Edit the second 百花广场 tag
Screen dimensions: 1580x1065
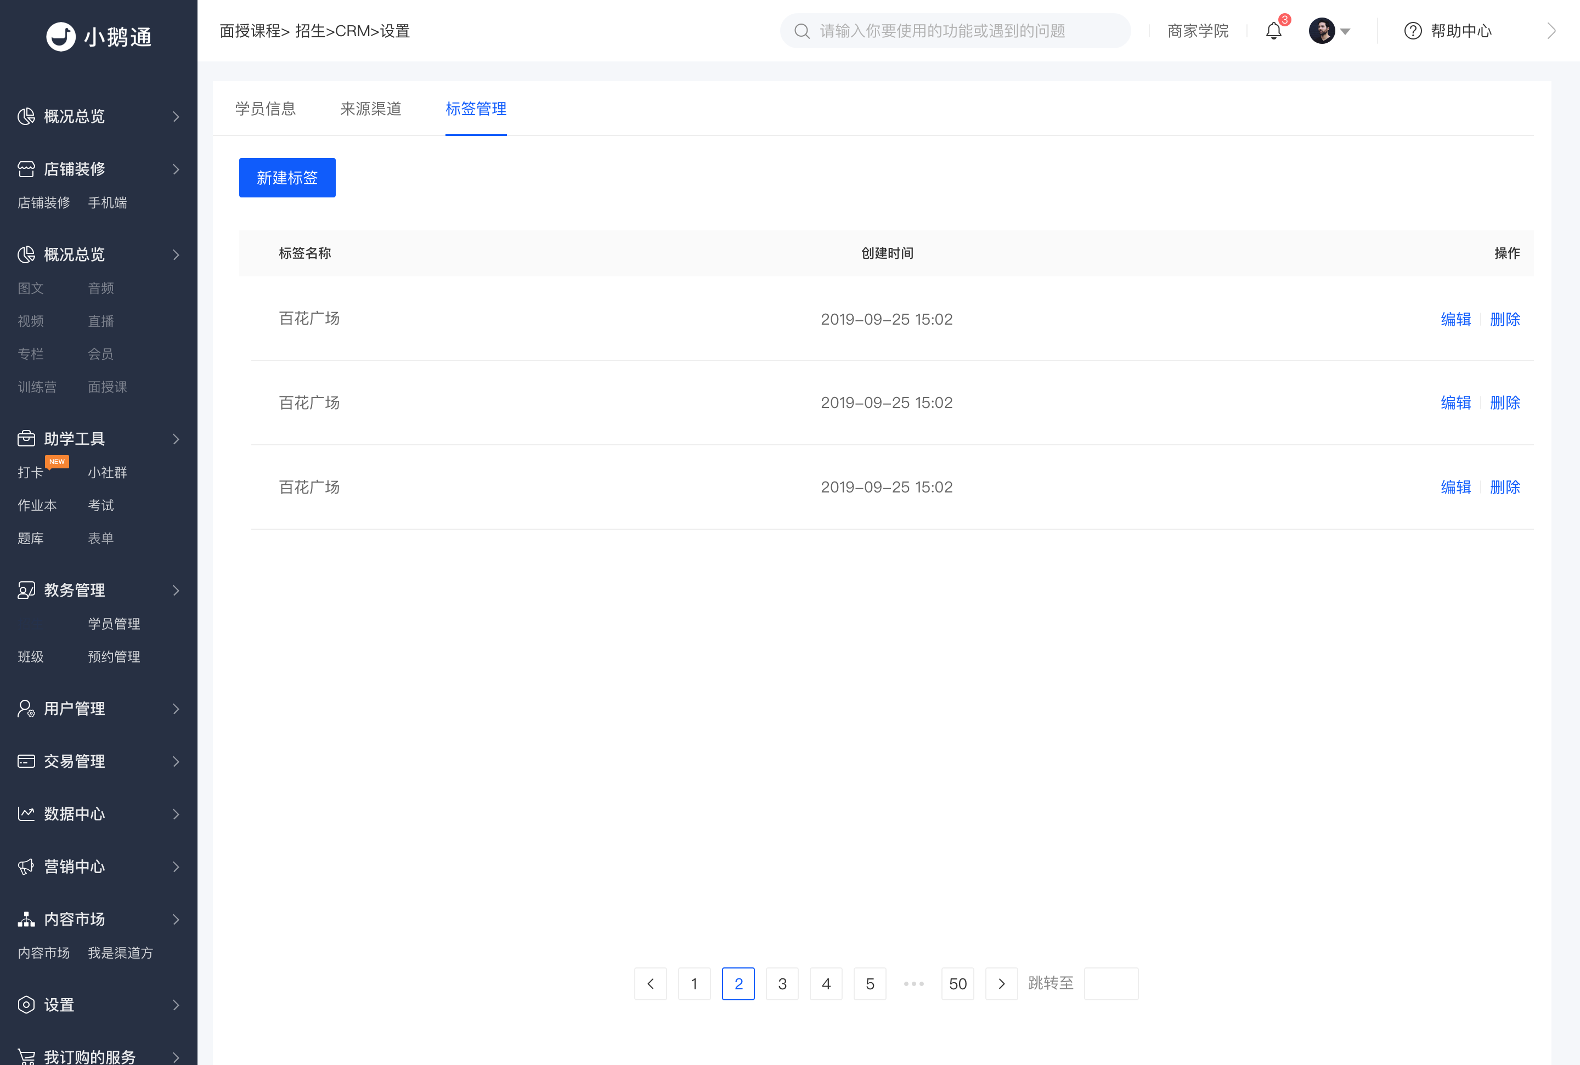1455,403
